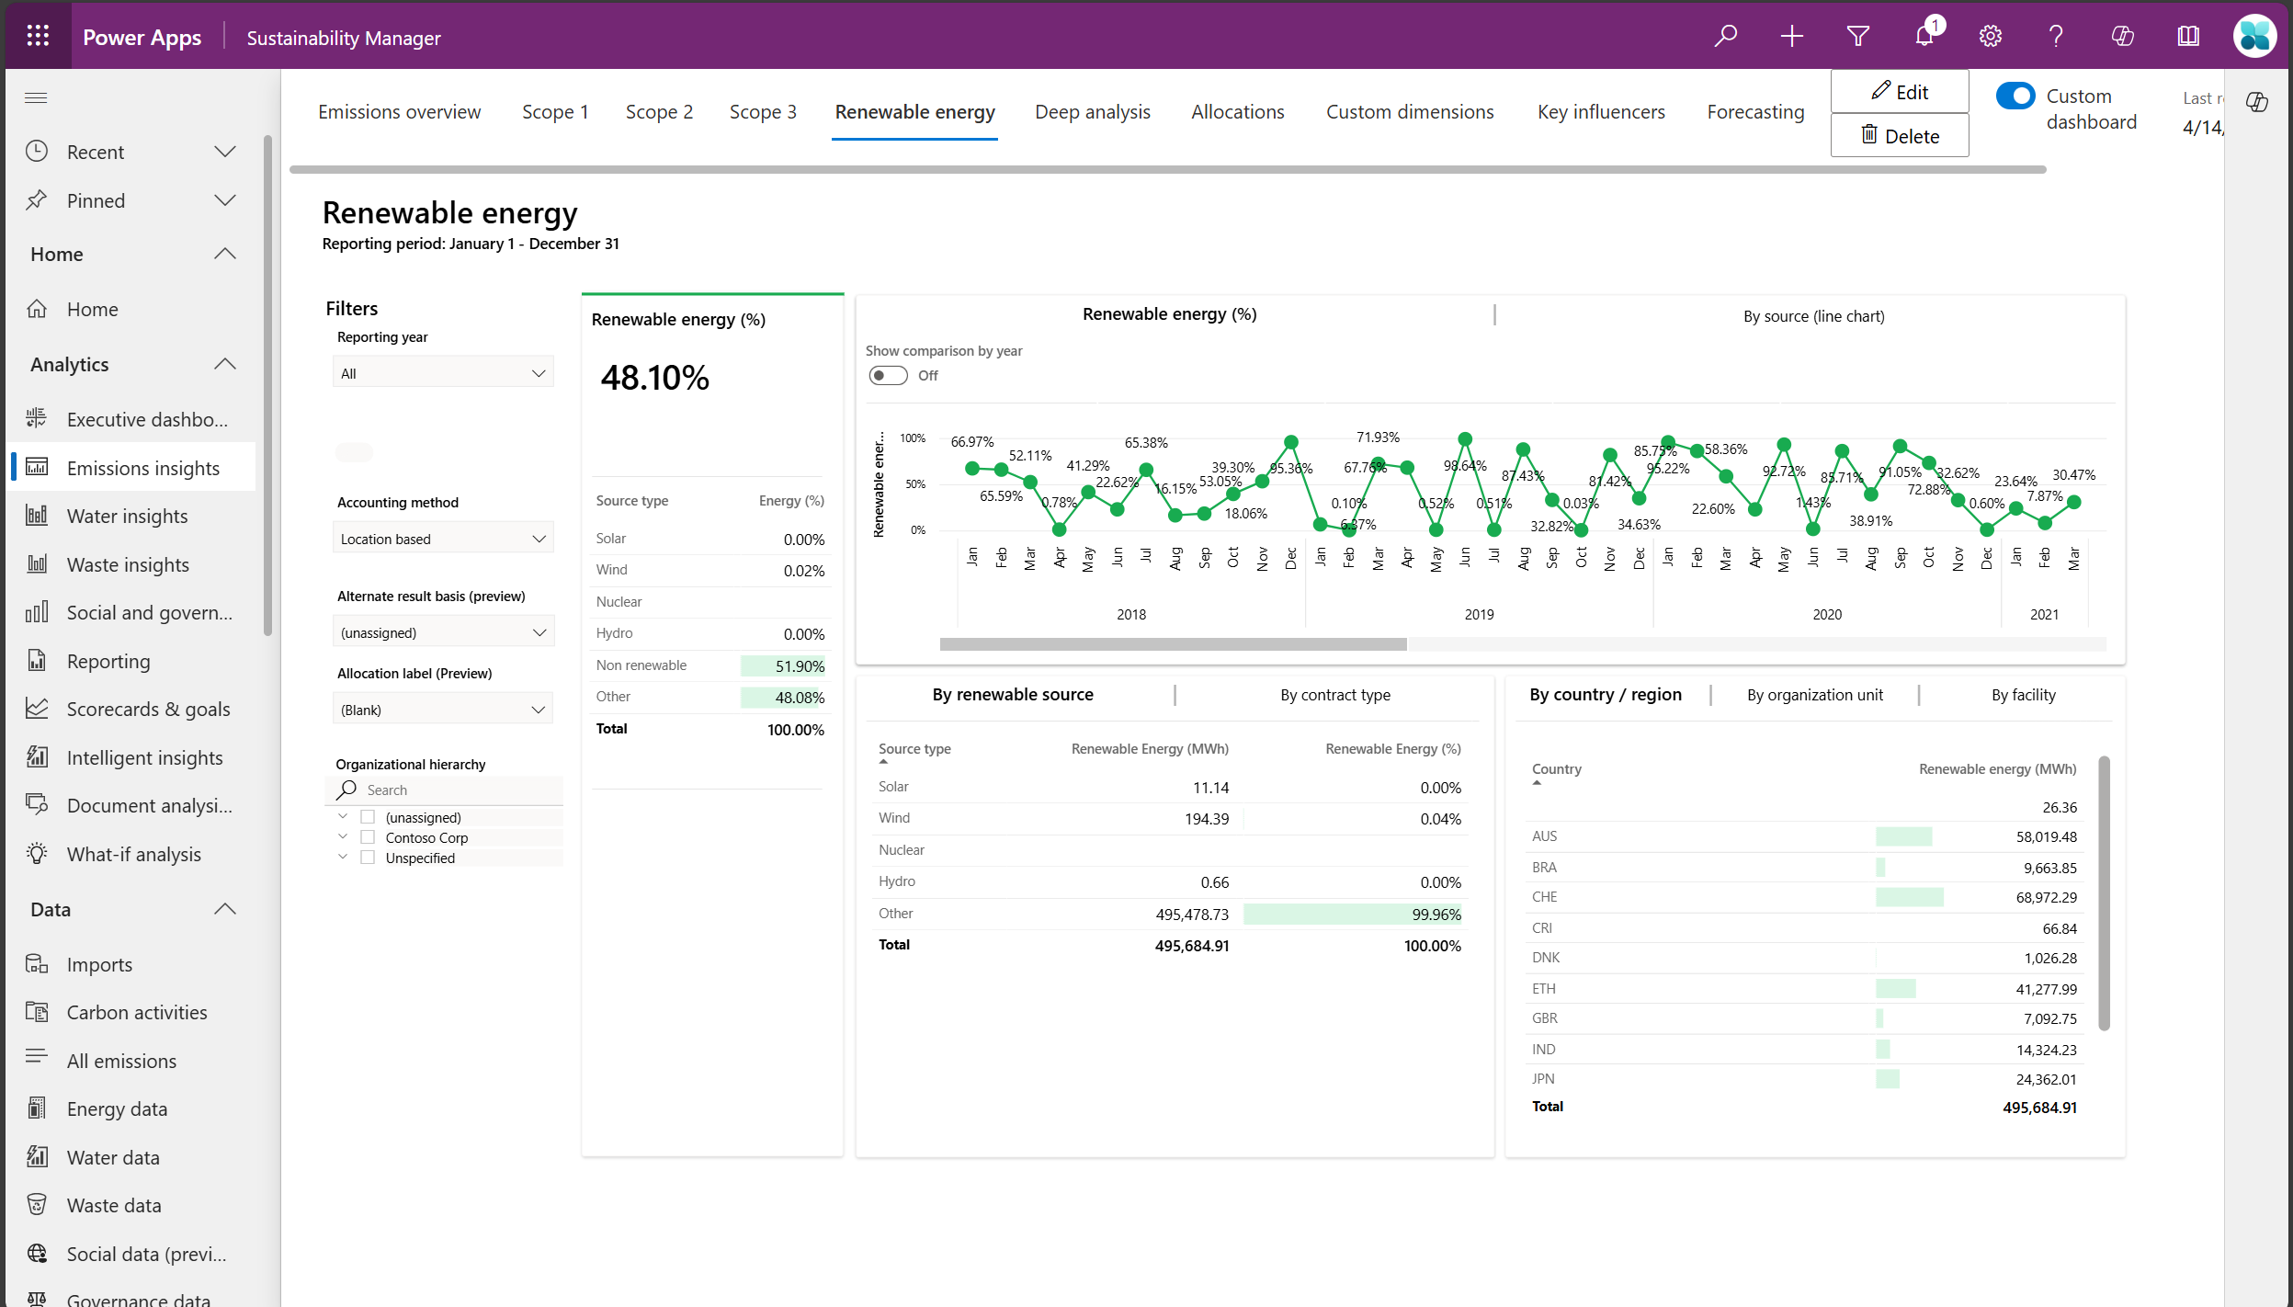Open the Reporting year dropdown
2293x1307 pixels.
click(x=443, y=373)
